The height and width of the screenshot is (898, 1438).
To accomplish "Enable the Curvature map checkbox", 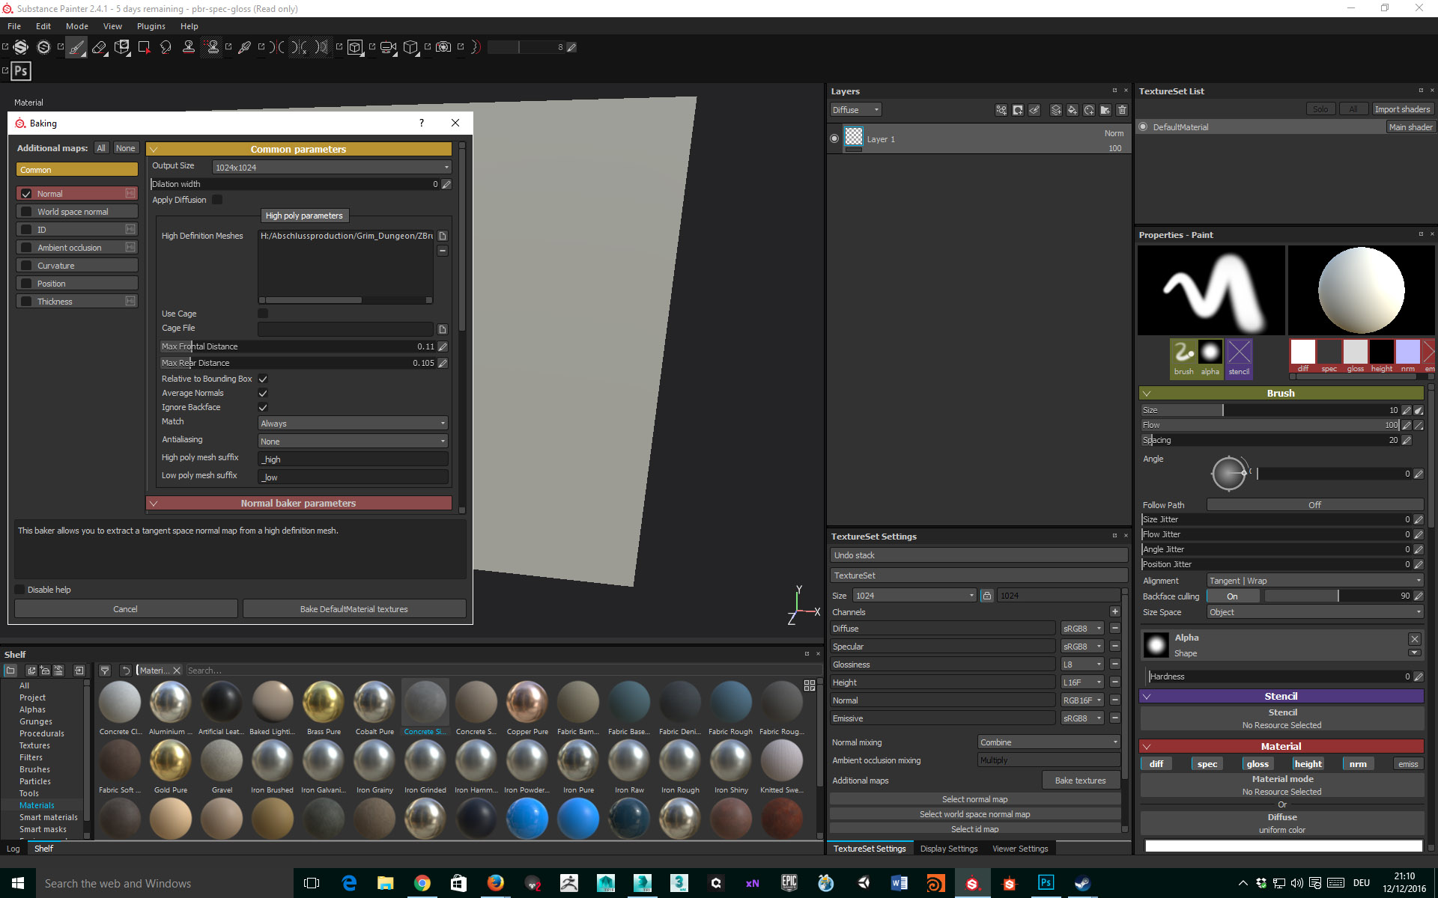I will click(x=26, y=266).
